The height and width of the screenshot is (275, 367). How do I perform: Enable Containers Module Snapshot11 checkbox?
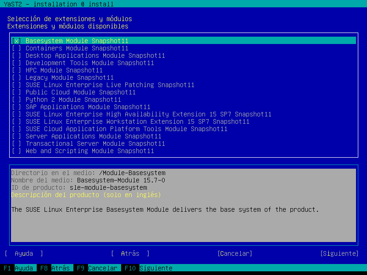[x=17, y=48]
